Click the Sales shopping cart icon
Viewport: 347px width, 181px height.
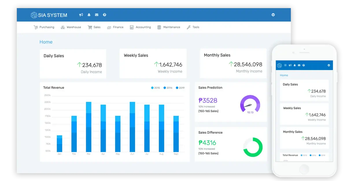(90, 27)
